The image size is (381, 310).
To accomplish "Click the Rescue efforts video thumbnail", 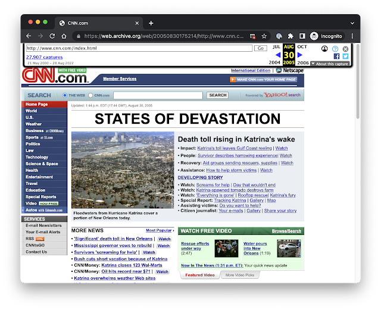I will (x=226, y=248).
